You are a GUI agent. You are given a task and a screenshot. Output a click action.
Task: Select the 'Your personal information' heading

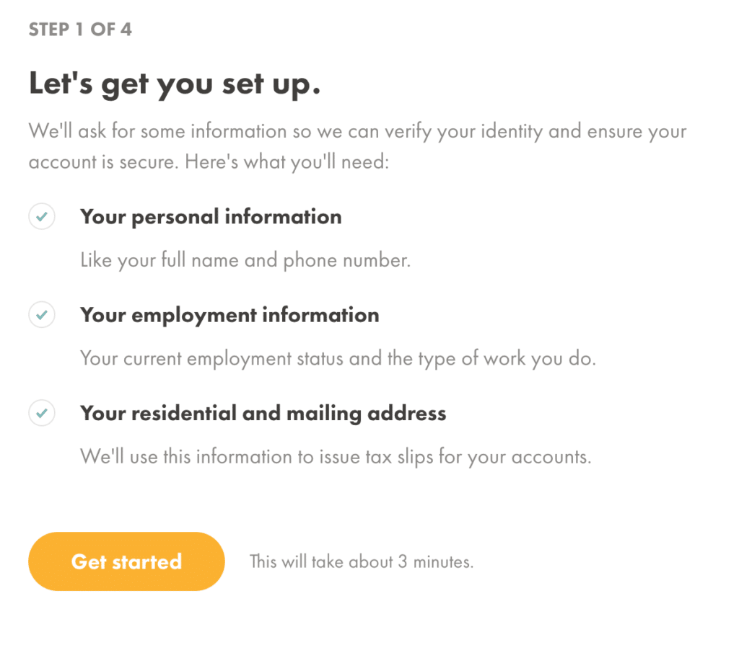click(x=211, y=217)
